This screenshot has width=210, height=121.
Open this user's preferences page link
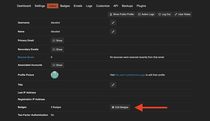tap(130, 75)
